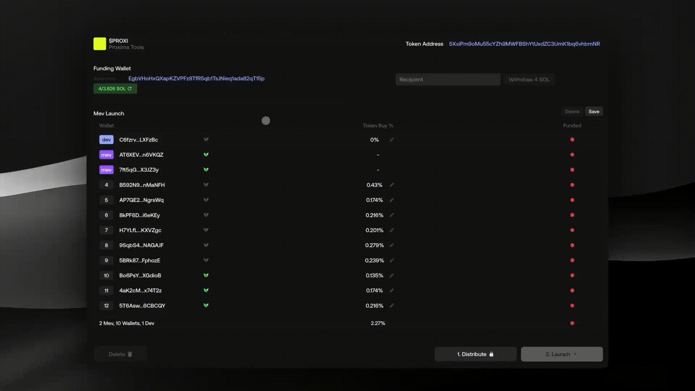
Task: Copy the token address link
Action: [x=524, y=44]
